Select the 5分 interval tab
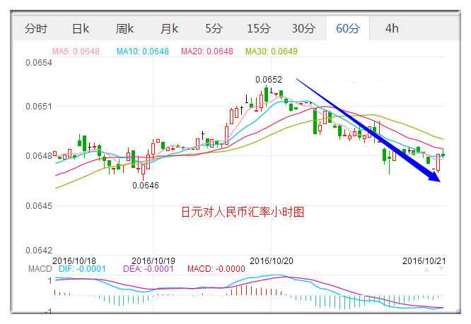 213,29
